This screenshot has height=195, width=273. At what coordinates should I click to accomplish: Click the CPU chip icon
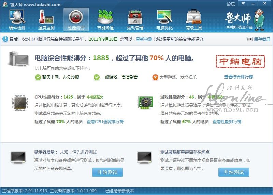coord(20,103)
